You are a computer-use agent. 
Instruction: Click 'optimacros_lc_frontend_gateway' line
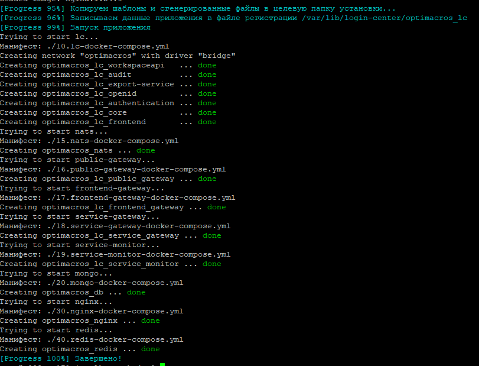[113, 208]
